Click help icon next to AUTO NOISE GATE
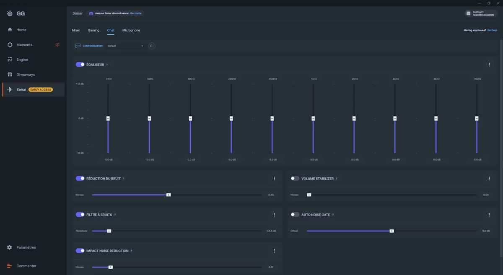The height and width of the screenshot is (275, 503). tap(333, 215)
